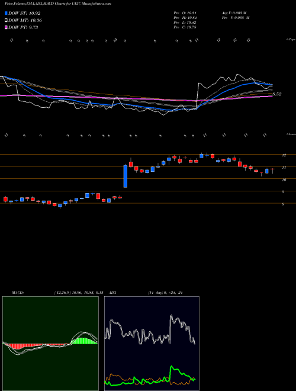Click the 'Pre H: 10.84' value
The image size is (296, 391).
point(185,18)
